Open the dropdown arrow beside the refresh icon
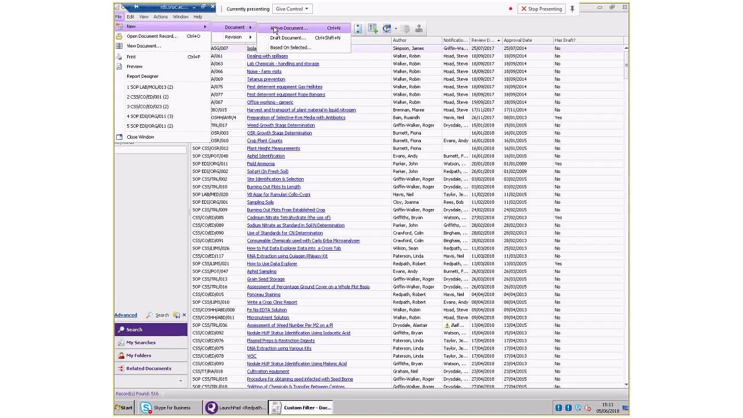The height and width of the screenshot is (418, 743). tap(396, 28)
